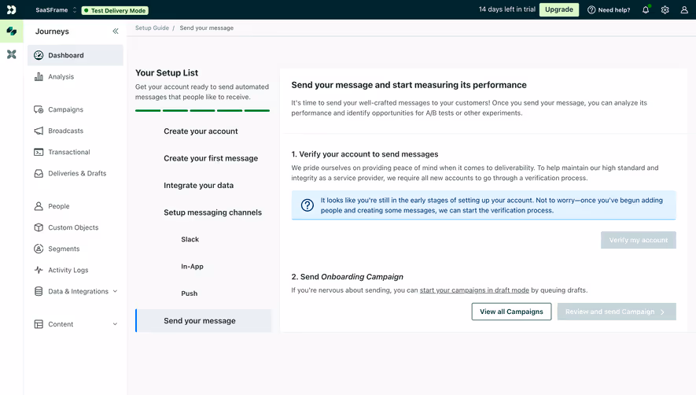Viewport: 696px width, 395px height.
Task: Open Analysis in the sidebar
Action: [x=75, y=76]
